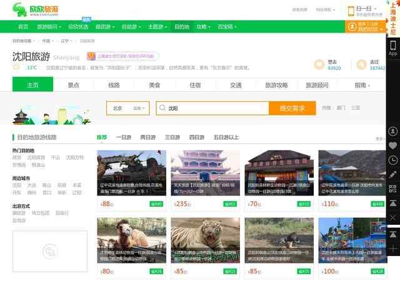Select the 两日游 route filter tab
Image resolution: width=400 pixels, height=281 pixels.
(147, 137)
